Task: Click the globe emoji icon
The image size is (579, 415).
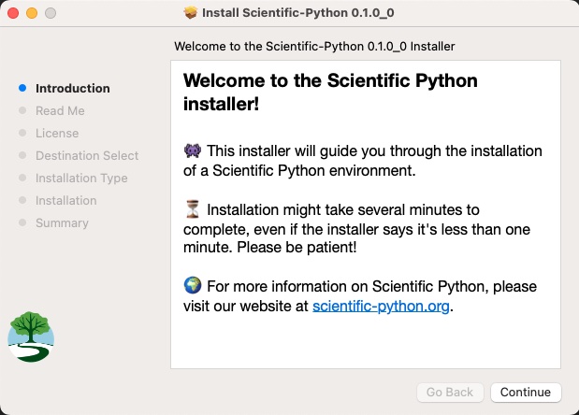Action: pos(193,286)
